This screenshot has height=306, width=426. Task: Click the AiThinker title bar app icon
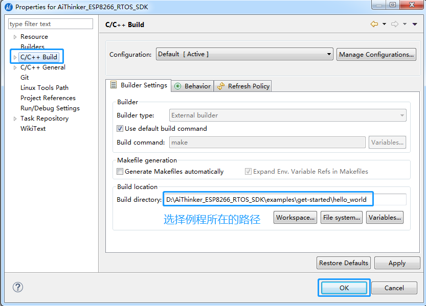point(9,7)
